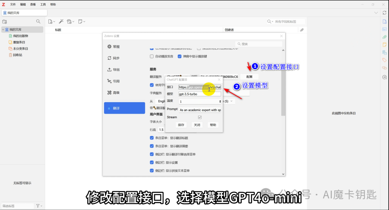Open the target language dropdown ending in (S)
Image resolution: width=389 pixels, height=210 pixels.
(228, 101)
